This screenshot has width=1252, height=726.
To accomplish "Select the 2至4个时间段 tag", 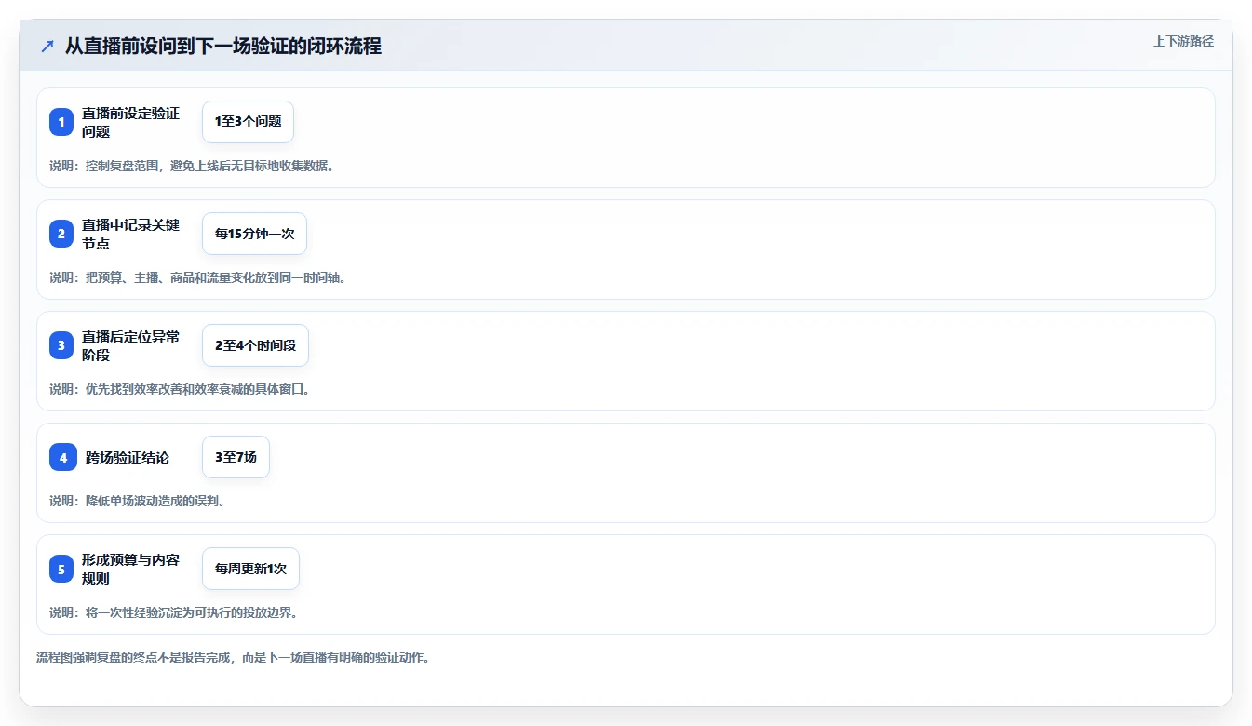I will click(255, 345).
